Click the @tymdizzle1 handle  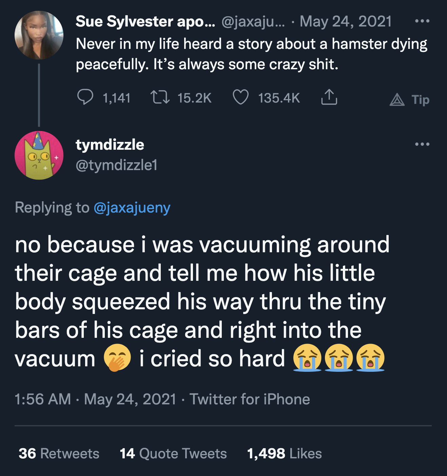coord(116,166)
